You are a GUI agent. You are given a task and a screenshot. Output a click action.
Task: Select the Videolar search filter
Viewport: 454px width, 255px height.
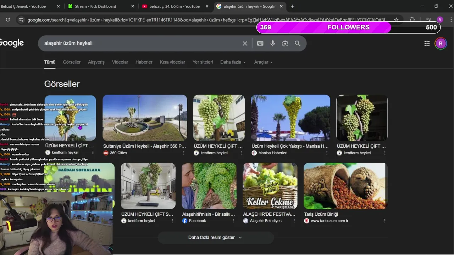tap(120, 62)
